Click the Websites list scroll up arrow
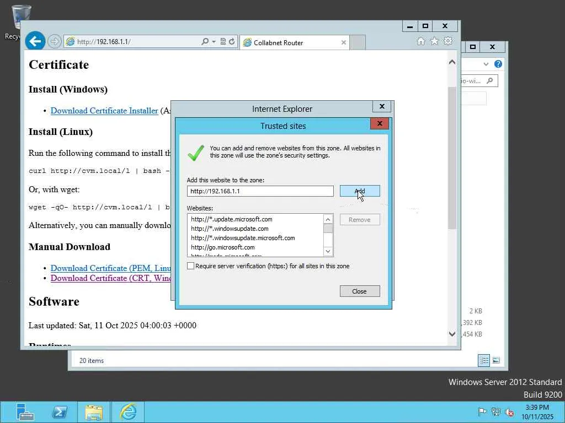This screenshot has width=565, height=423. point(328,219)
